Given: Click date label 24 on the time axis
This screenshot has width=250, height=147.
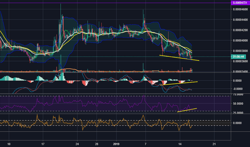Looking at the screenshot, I should point(77,144).
